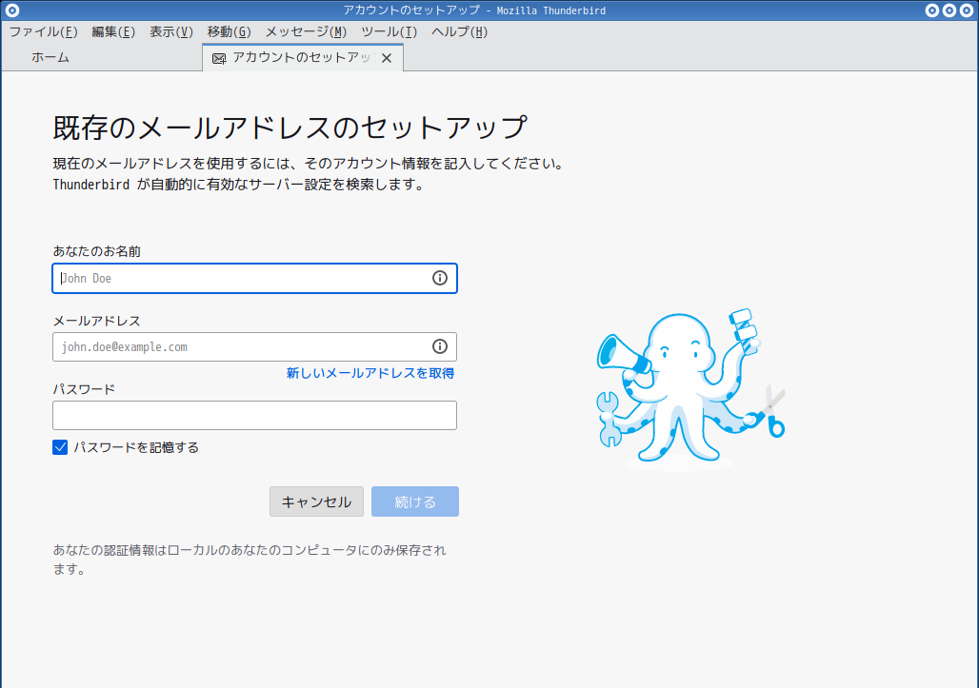Image resolution: width=979 pixels, height=688 pixels.
Task: Open the メッセージ(M) menu
Action: pos(306,31)
